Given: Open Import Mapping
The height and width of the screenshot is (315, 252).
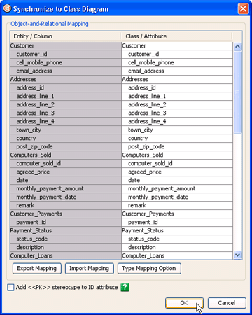Looking at the screenshot, I should (x=90, y=268).
